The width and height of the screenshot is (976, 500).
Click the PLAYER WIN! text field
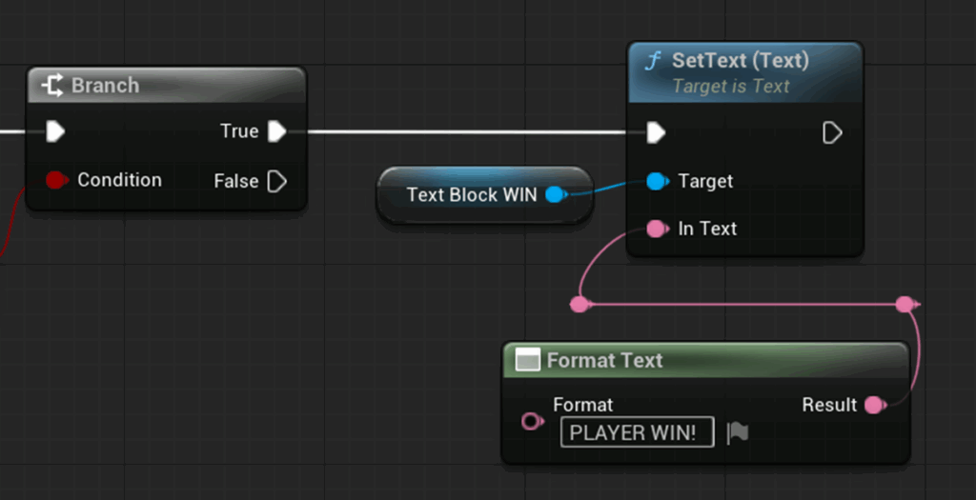(637, 432)
